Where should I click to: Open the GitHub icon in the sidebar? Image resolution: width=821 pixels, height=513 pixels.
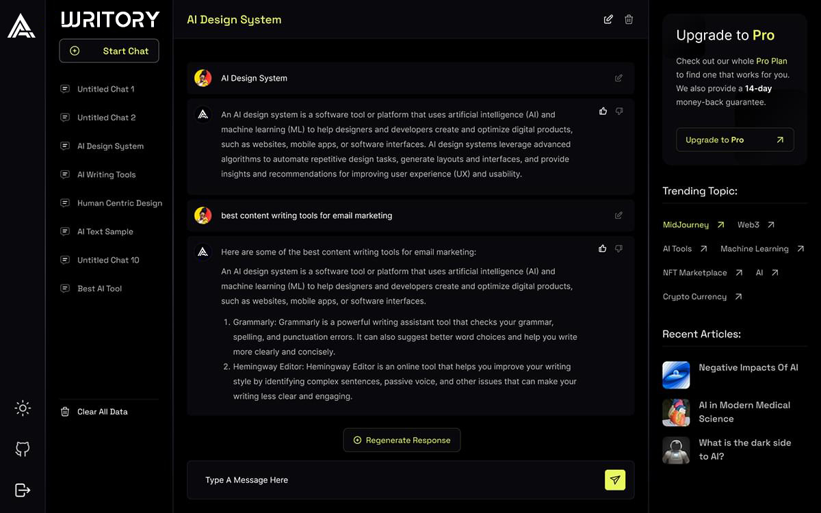23,449
